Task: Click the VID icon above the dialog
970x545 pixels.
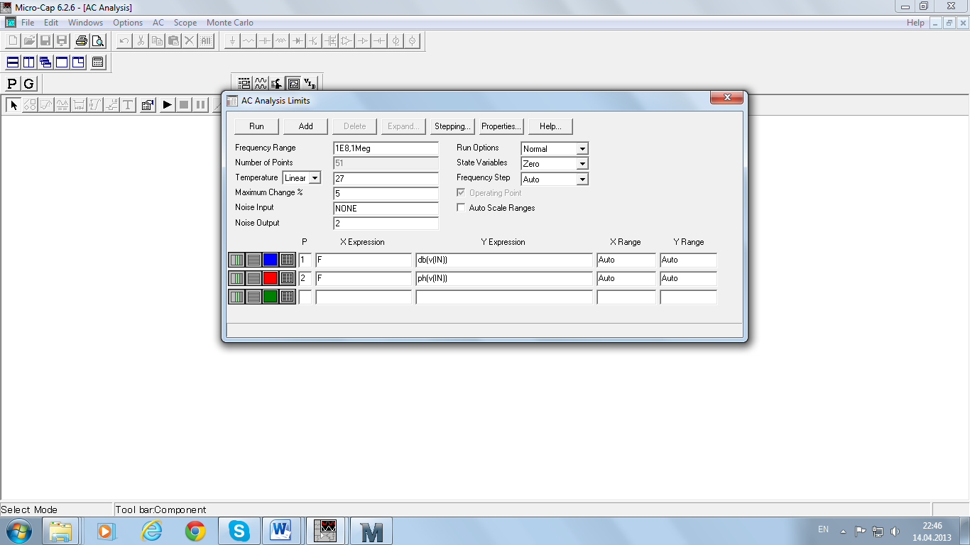Action: [310, 83]
